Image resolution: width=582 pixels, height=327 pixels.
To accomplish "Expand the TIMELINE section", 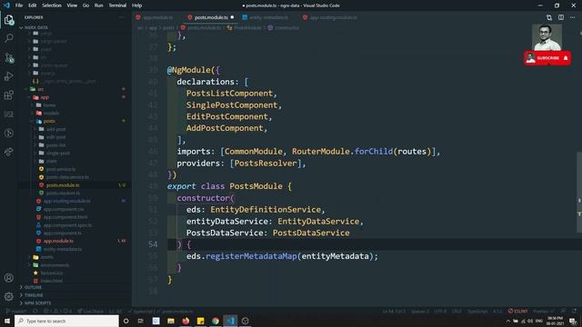I will pyautogui.click(x=34, y=295).
